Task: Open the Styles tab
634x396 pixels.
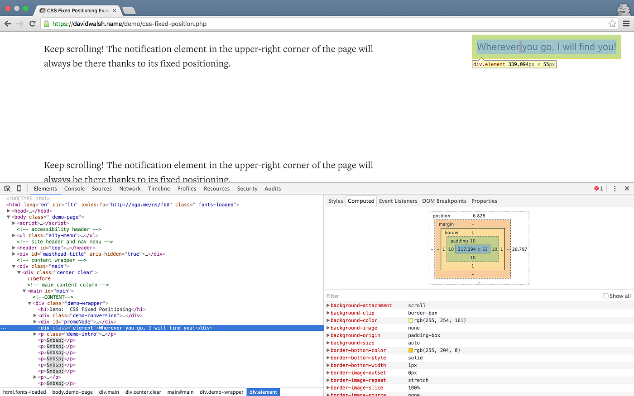Action: [x=335, y=200]
